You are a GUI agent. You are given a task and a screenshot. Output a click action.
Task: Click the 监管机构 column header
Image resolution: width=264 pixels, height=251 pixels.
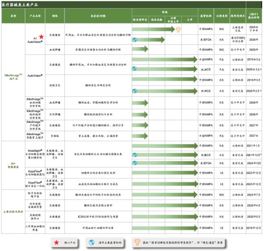[x=206, y=16]
